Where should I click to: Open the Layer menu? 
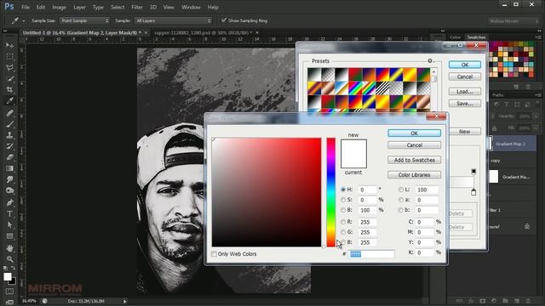79,7
